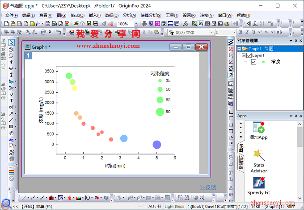
Task: Select the Text tool (T)
Action: (x=11, y=101)
